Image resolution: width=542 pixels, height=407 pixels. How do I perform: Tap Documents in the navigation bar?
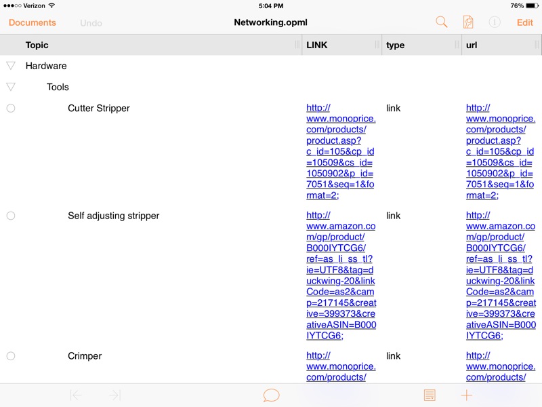coord(32,22)
